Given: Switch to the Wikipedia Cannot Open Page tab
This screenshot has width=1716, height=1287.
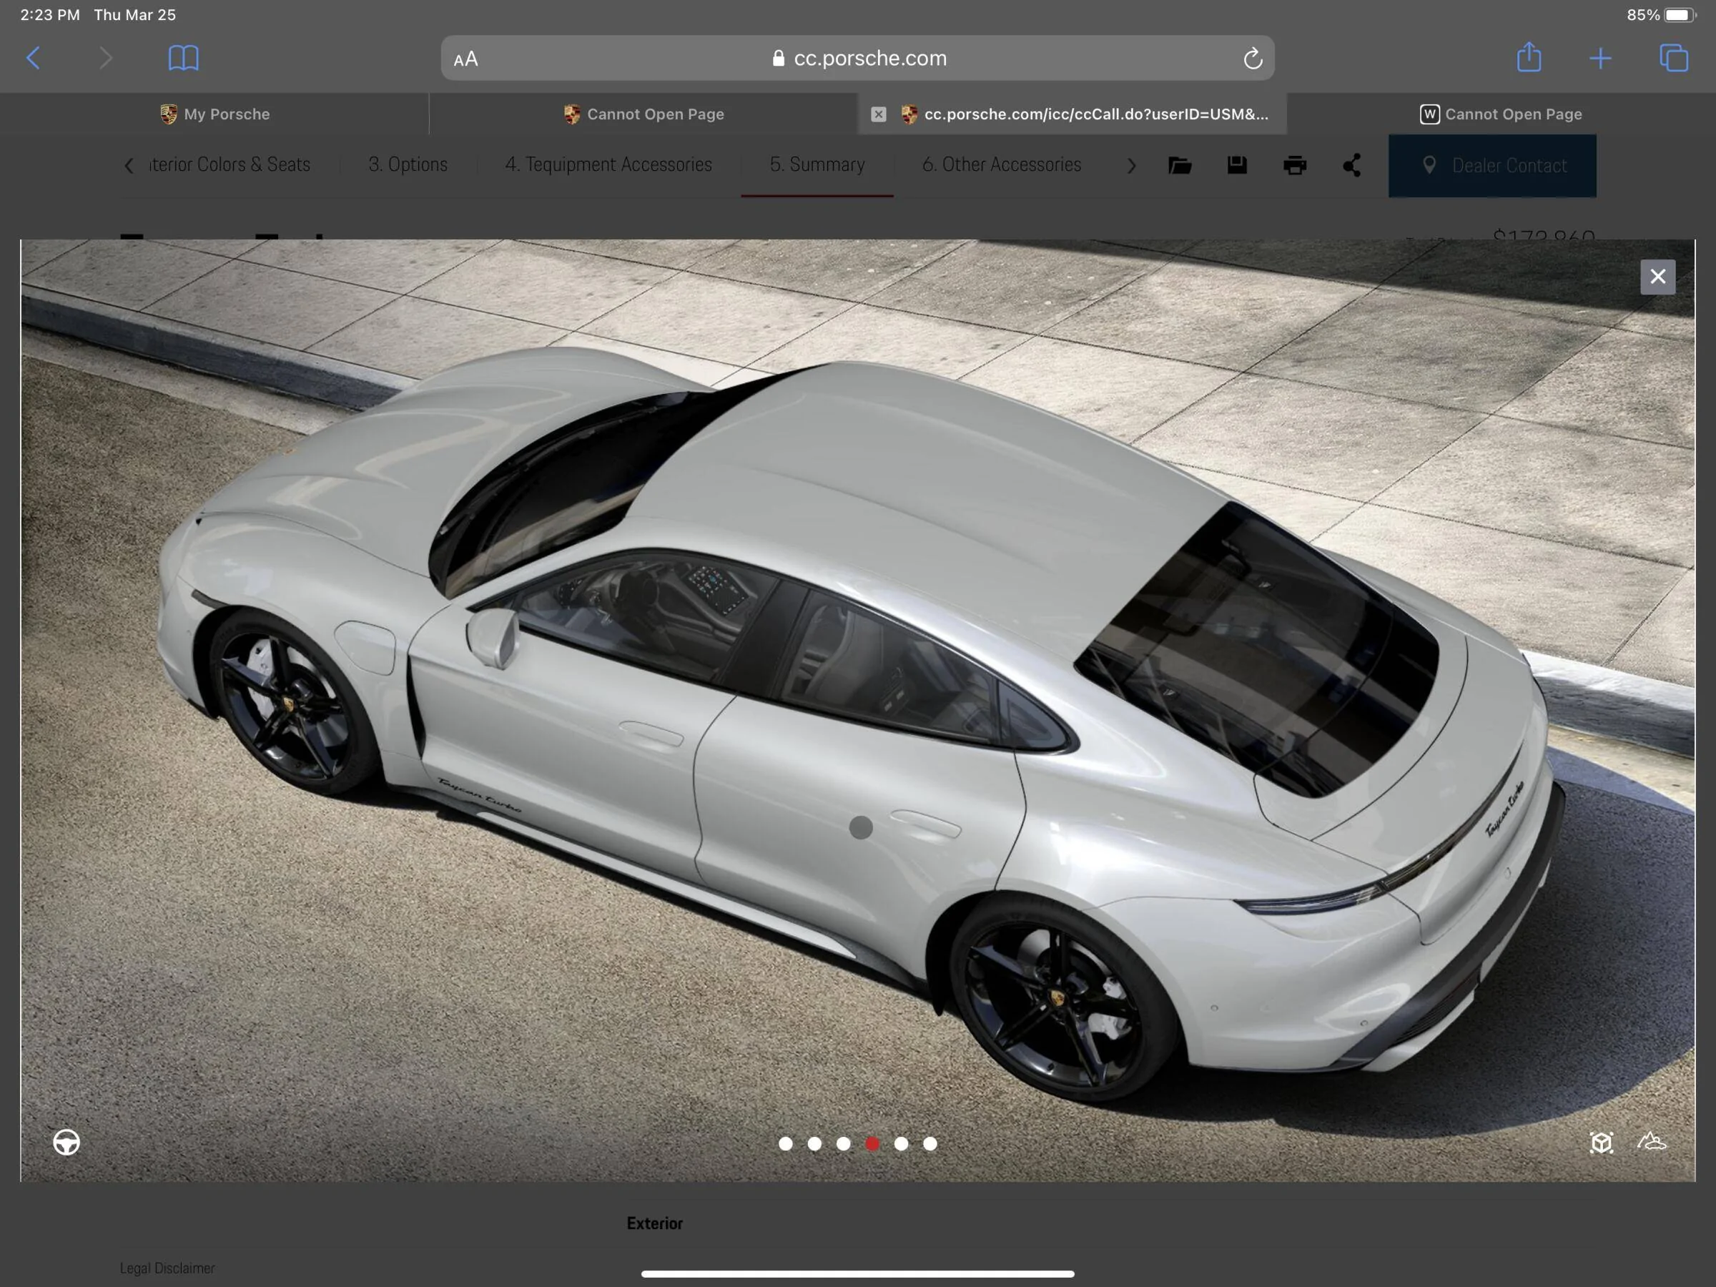Looking at the screenshot, I should 1501,114.
